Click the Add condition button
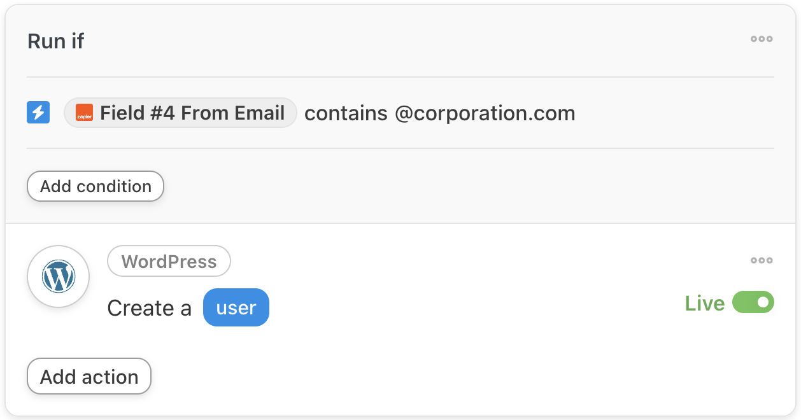Image resolution: width=801 pixels, height=420 pixels. (96, 186)
